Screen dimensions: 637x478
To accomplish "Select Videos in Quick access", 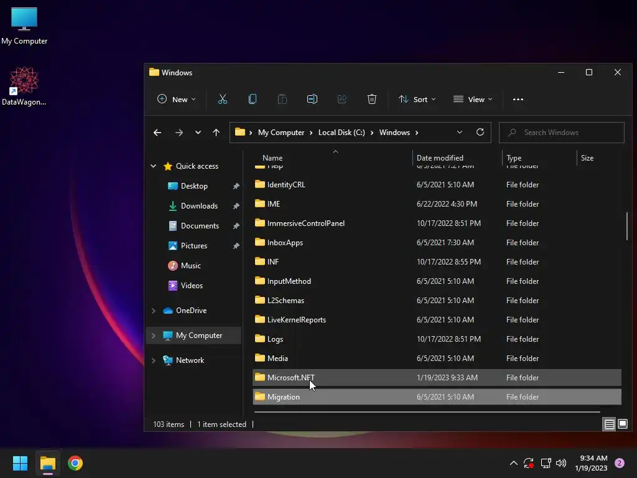I will pos(192,285).
